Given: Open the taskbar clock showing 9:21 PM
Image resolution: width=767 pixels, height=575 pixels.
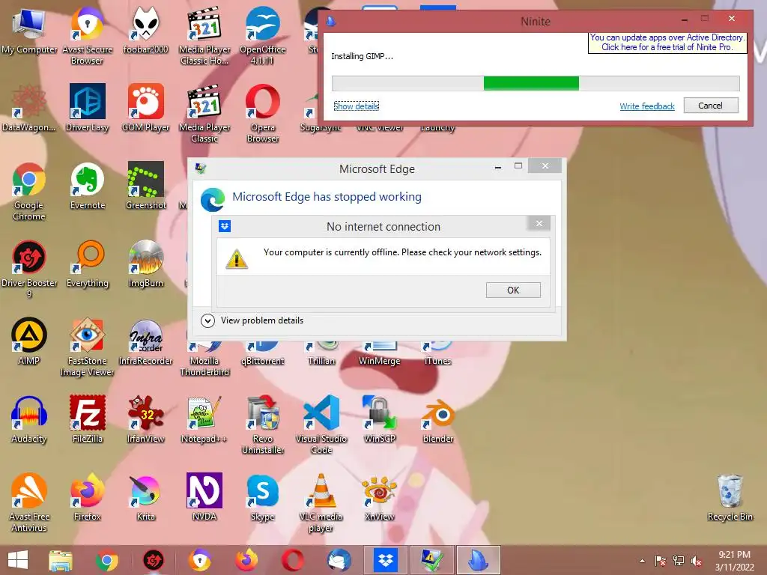Looking at the screenshot, I should pos(735,560).
